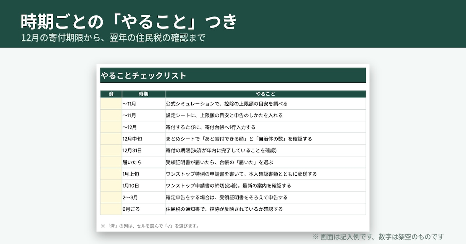
Task: Select the 済 cell for 届いたら row
Action: coord(111,162)
